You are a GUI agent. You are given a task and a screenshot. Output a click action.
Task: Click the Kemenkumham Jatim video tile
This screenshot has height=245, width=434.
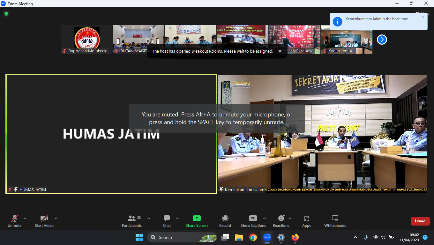point(323,134)
